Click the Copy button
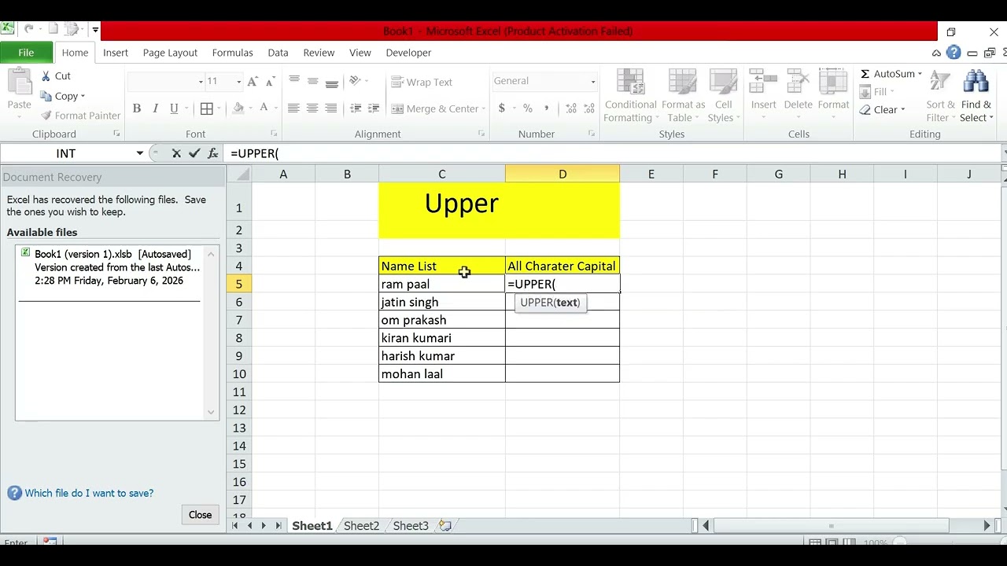The width and height of the screenshot is (1007, 566). coord(60,96)
